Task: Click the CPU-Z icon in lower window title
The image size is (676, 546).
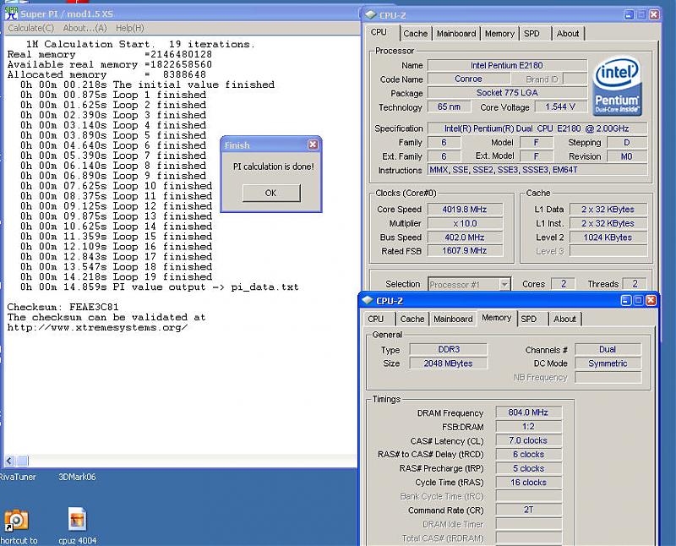Action: pyautogui.click(x=368, y=300)
